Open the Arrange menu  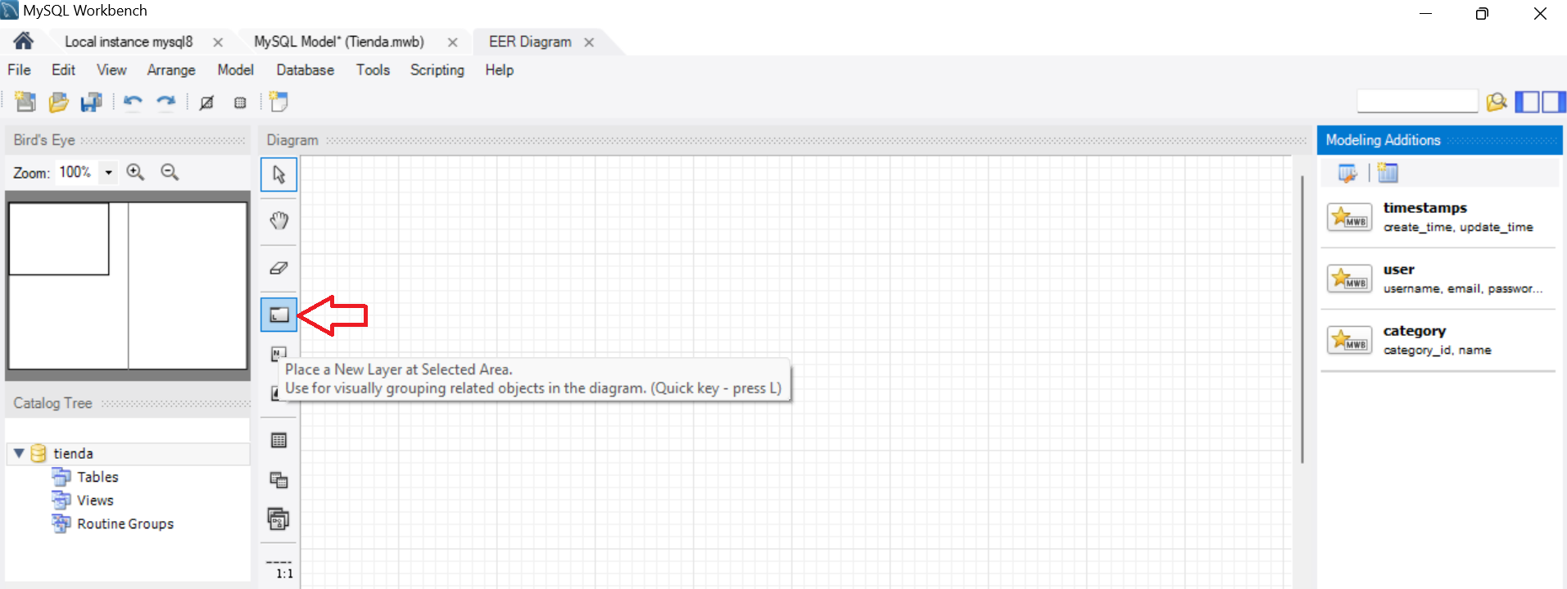point(171,70)
